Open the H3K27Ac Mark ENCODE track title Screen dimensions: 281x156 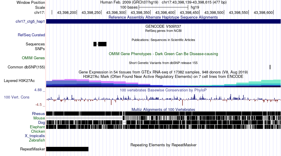tap(163, 77)
